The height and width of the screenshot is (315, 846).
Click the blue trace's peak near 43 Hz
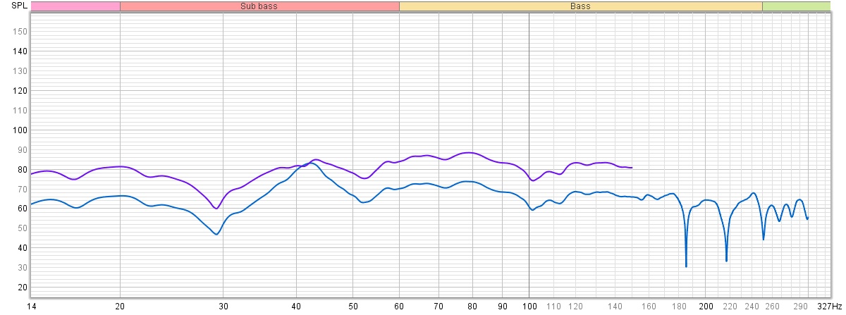pyautogui.click(x=312, y=163)
